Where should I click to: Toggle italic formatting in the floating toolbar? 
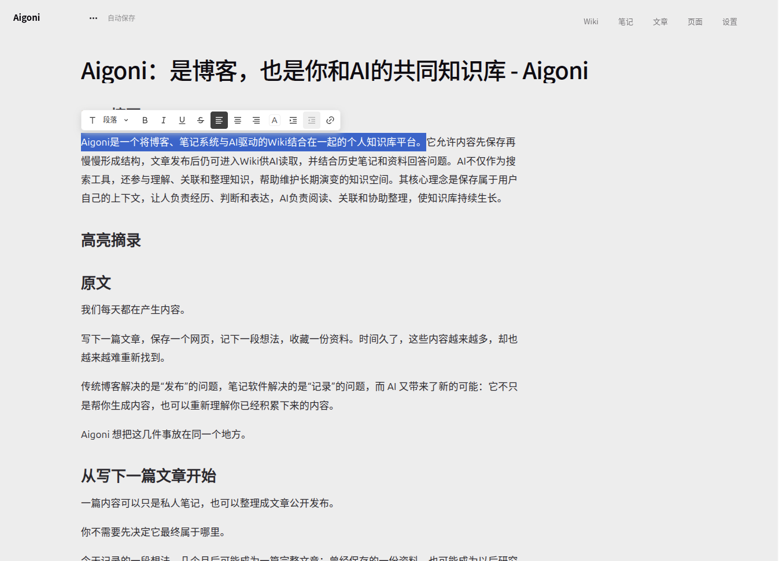[x=164, y=120]
